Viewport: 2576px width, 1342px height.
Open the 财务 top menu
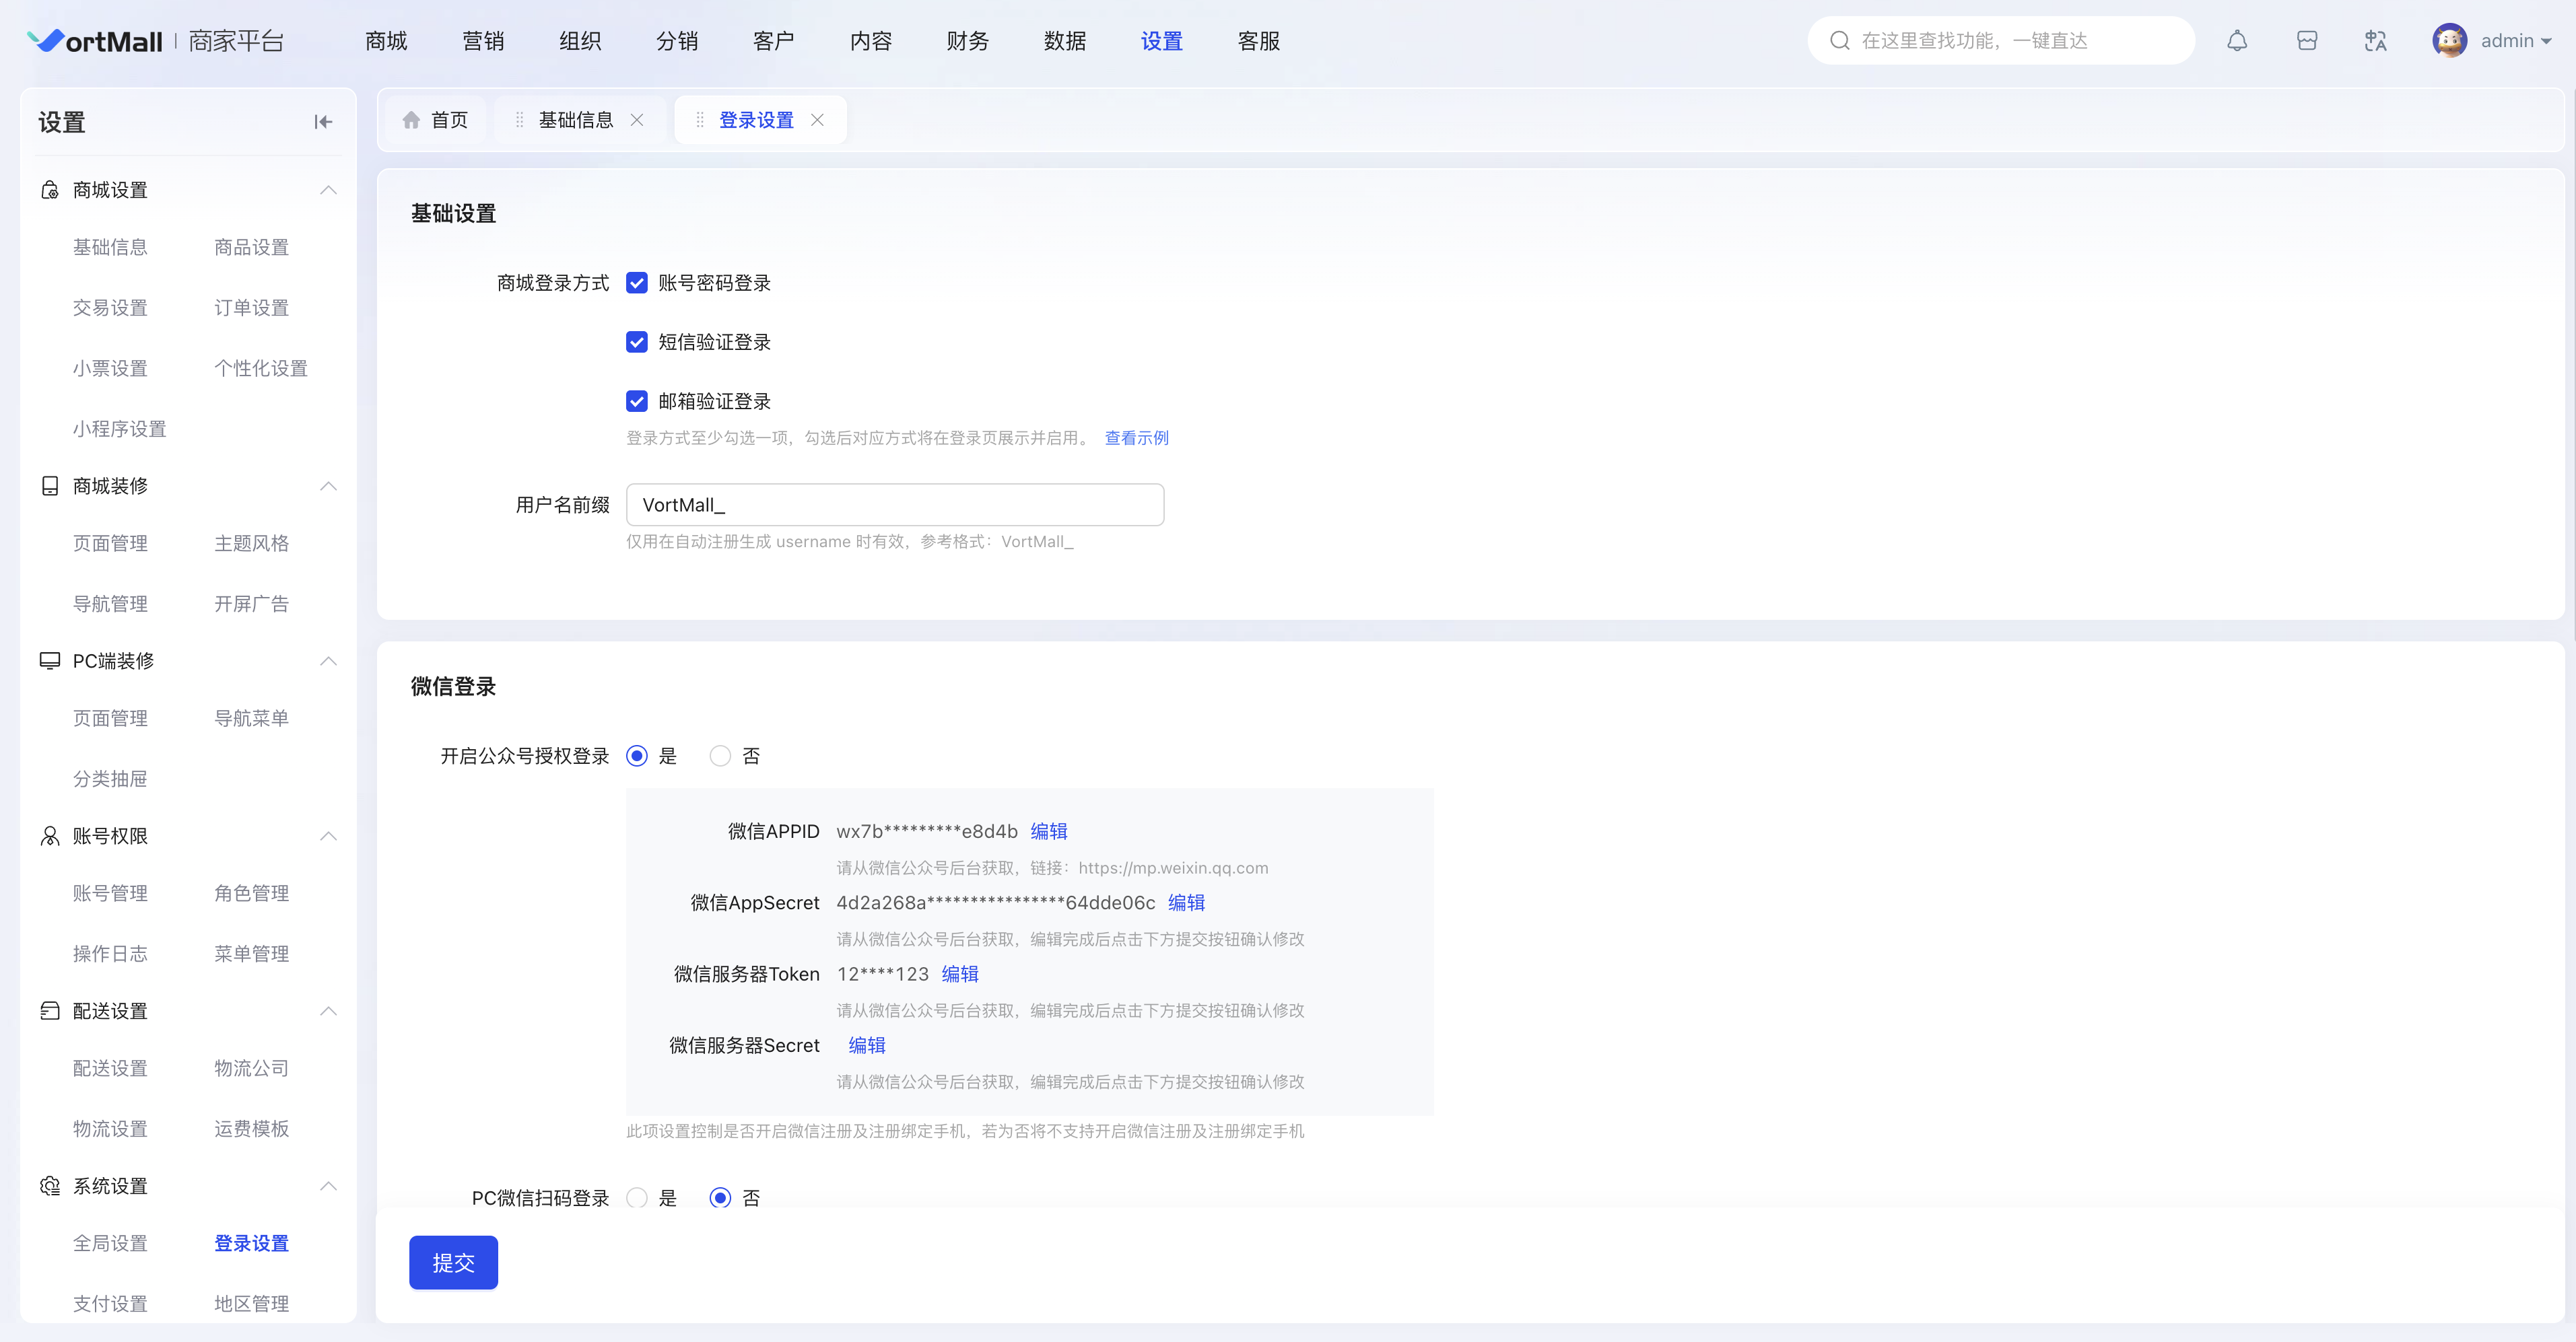tap(967, 41)
